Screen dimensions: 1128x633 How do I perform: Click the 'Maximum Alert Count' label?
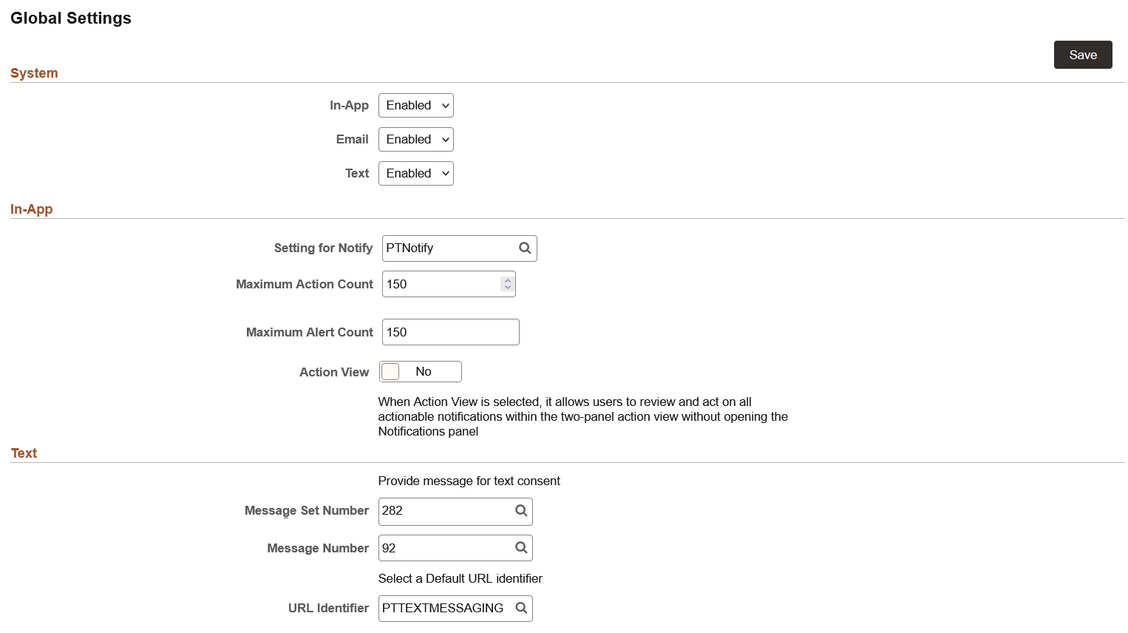(x=310, y=333)
